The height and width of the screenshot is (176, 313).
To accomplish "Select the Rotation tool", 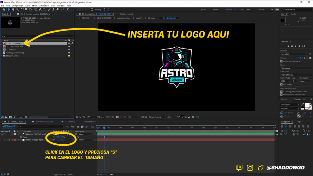I will click(x=22, y=9).
